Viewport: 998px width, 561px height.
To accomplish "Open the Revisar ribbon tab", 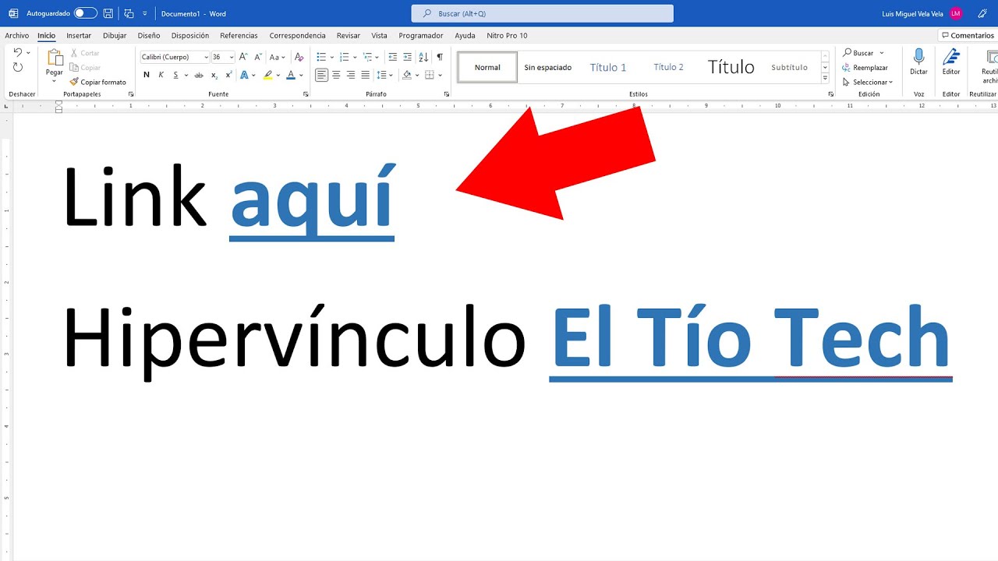I will pos(349,35).
